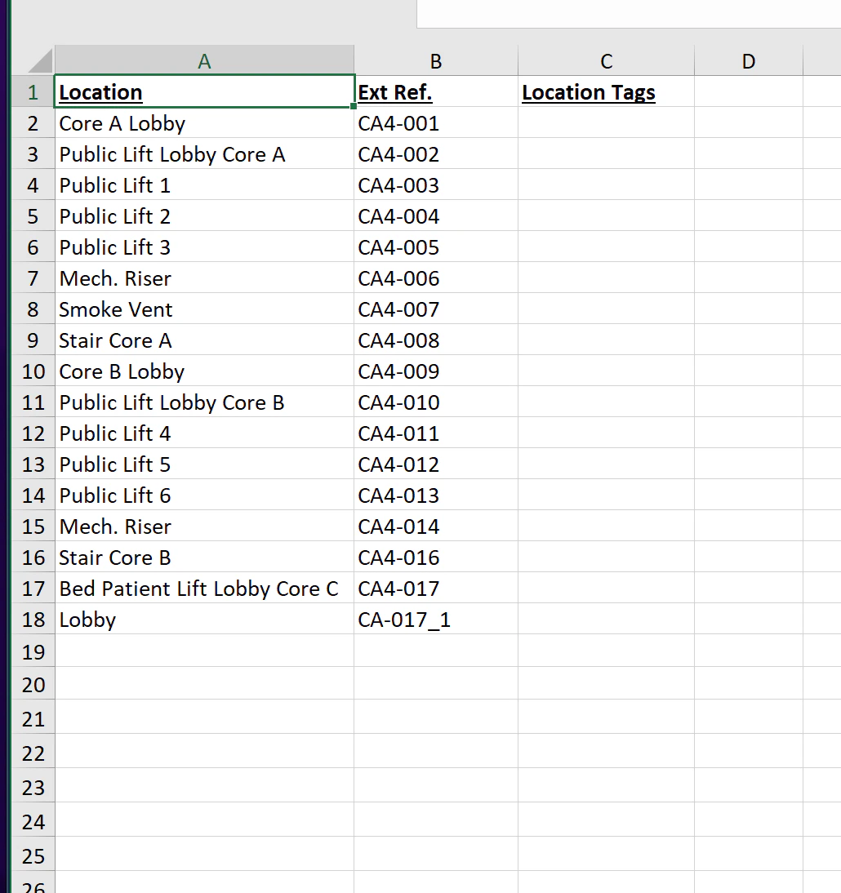Select the Mech. Riser cell in row 7

(205, 278)
